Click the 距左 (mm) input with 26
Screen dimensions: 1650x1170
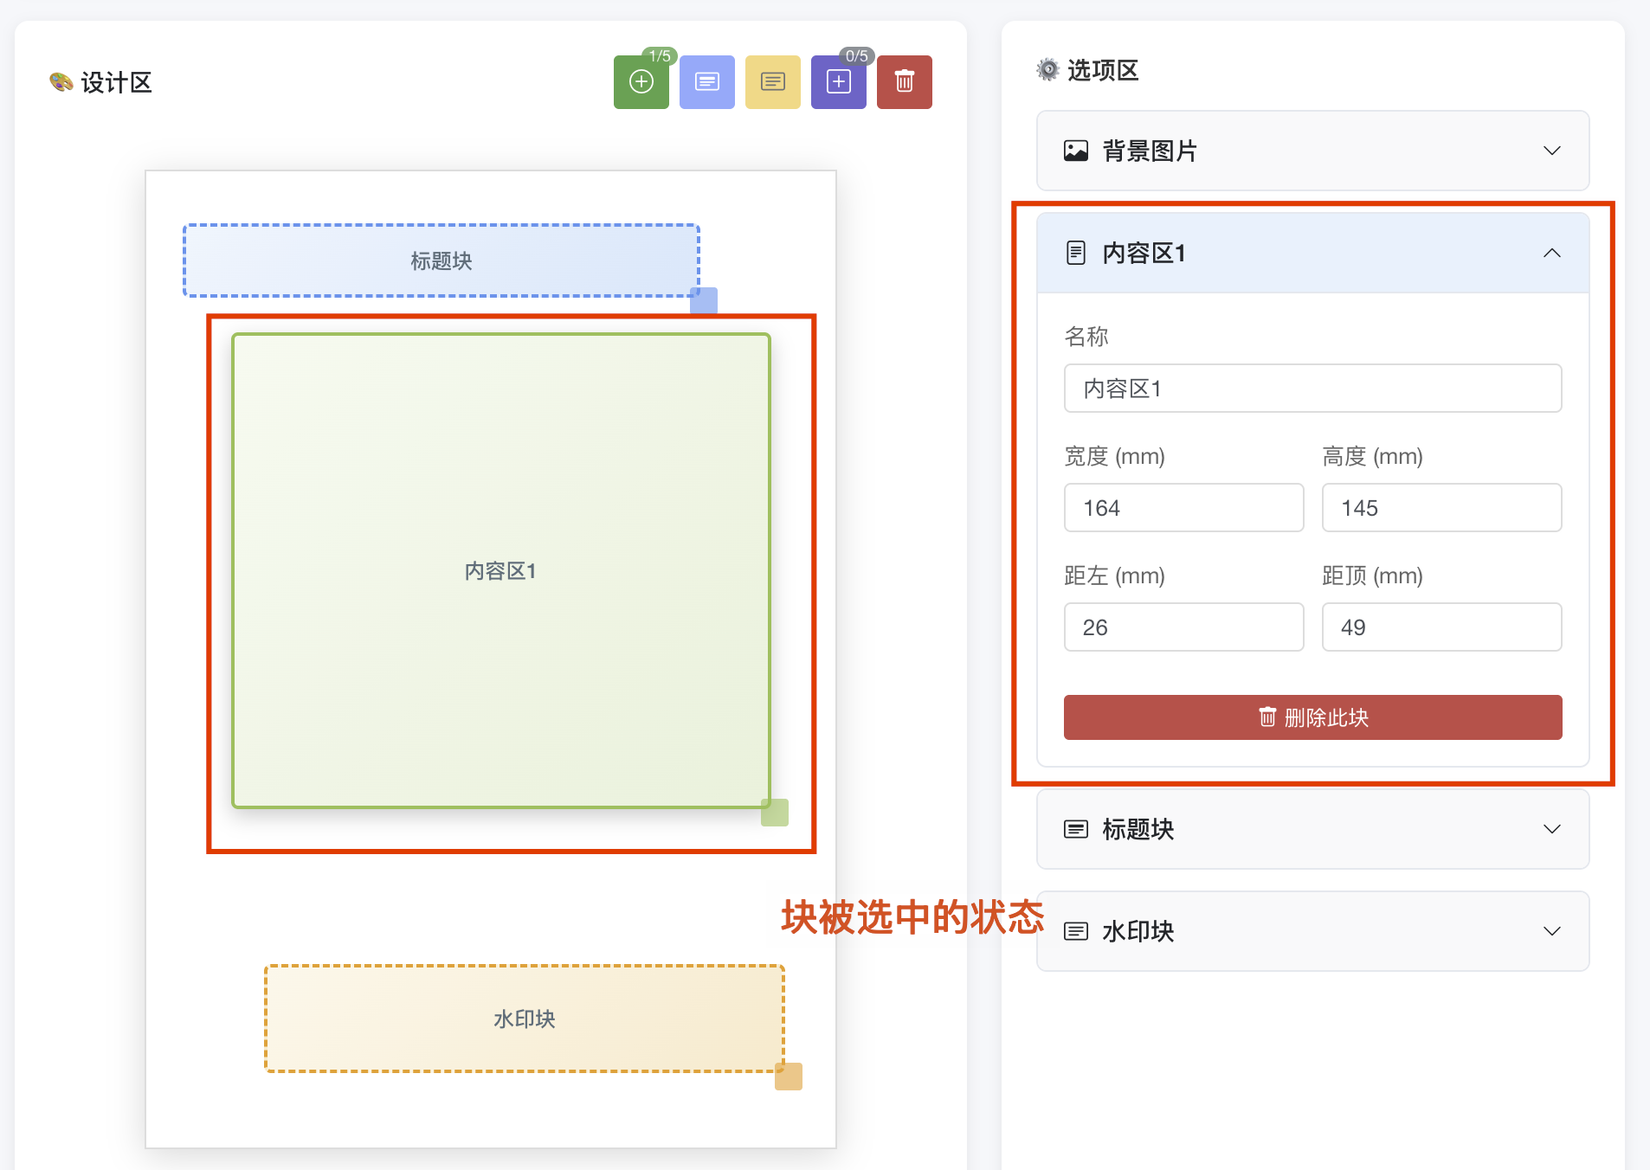[1183, 627]
